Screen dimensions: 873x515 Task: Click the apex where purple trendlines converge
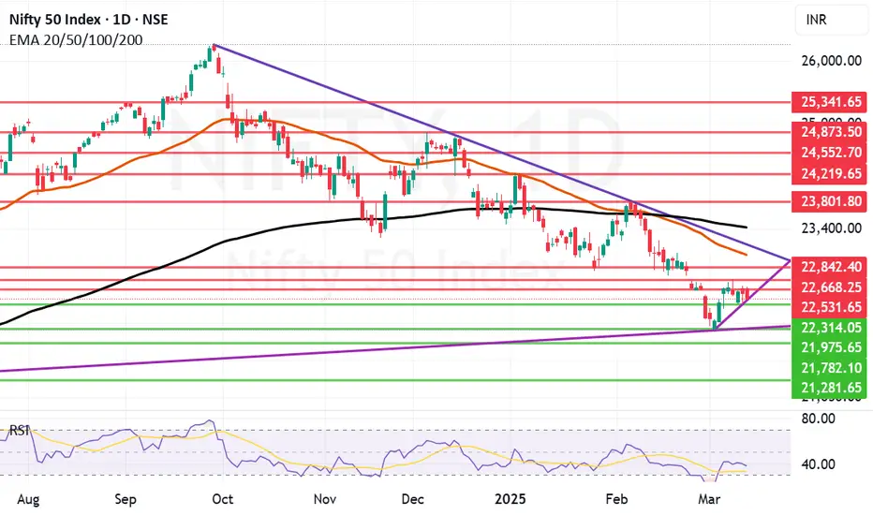click(789, 260)
